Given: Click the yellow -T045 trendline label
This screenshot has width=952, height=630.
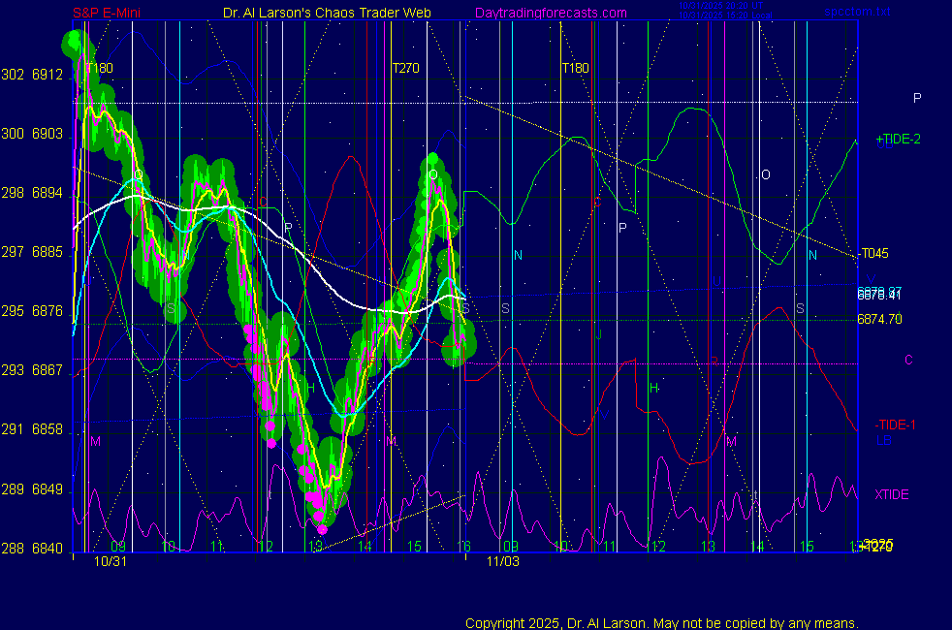Looking at the screenshot, I should pyautogui.click(x=873, y=254).
